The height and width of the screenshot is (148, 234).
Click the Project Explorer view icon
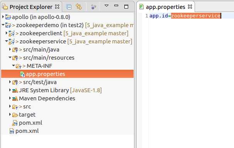click(5, 7)
